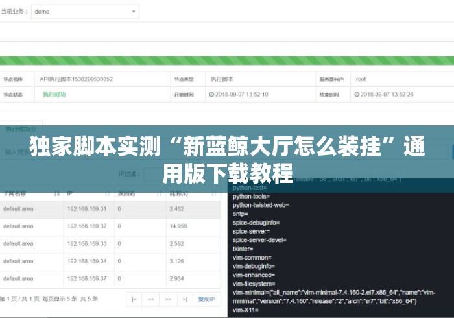
Task: Go to previous page with << button
Action: coord(151,299)
